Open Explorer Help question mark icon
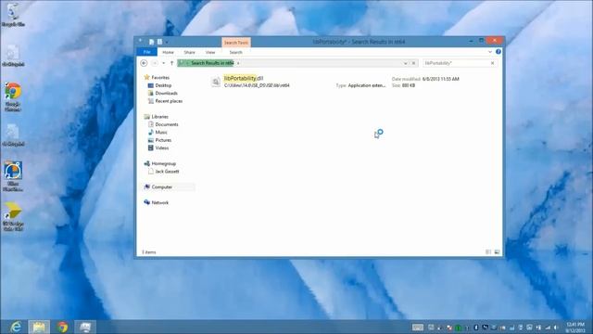 (498, 52)
